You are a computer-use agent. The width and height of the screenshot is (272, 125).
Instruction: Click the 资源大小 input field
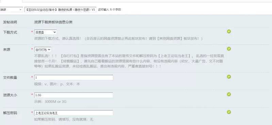click(x=74, y=95)
